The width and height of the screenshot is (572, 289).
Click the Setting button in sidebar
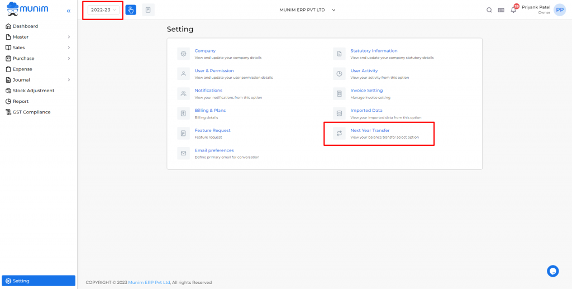(x=39, y=281)
